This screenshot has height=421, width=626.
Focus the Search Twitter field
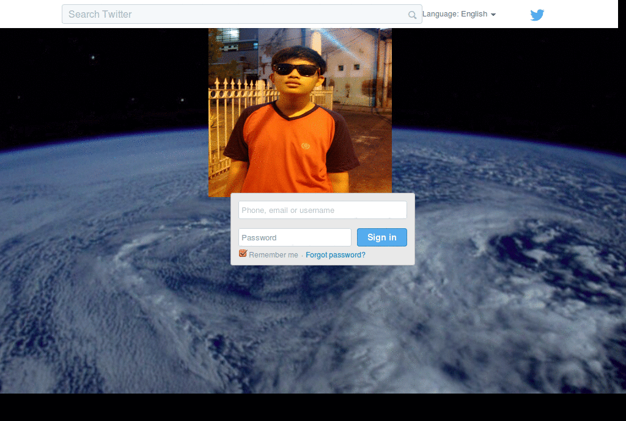pyautogui.click(x=241, y=15)
